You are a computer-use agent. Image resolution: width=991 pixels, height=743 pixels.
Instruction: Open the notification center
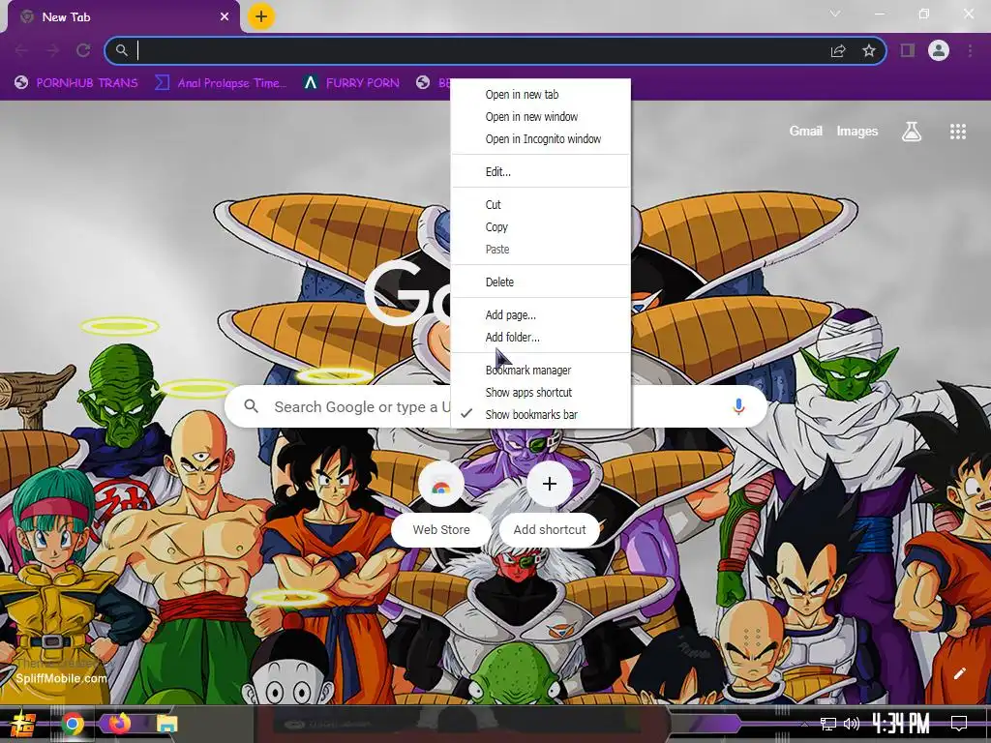(x=959, y=724)
